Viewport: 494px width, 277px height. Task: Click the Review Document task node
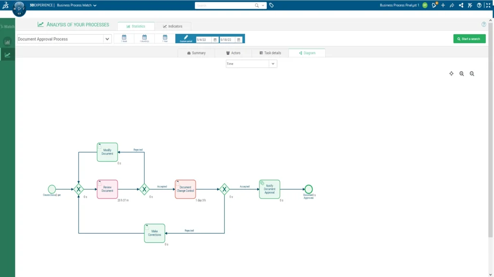tap(107, 189)
